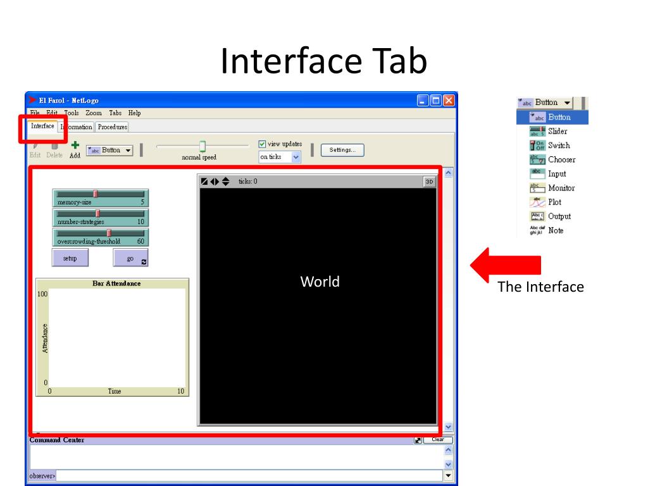Switch to the Information tab

tap(77, 127)
